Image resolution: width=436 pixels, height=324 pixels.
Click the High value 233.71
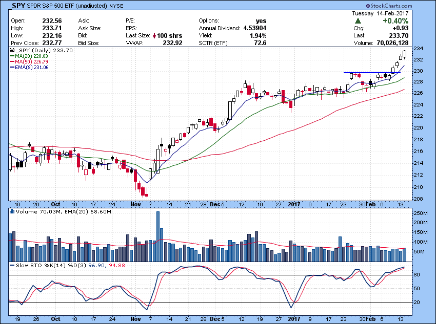click(52, 28)
